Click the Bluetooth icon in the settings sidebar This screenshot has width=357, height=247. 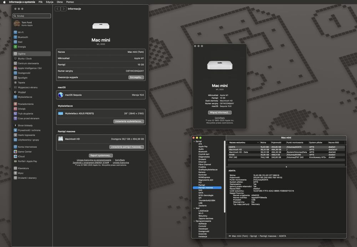[15, 37]
